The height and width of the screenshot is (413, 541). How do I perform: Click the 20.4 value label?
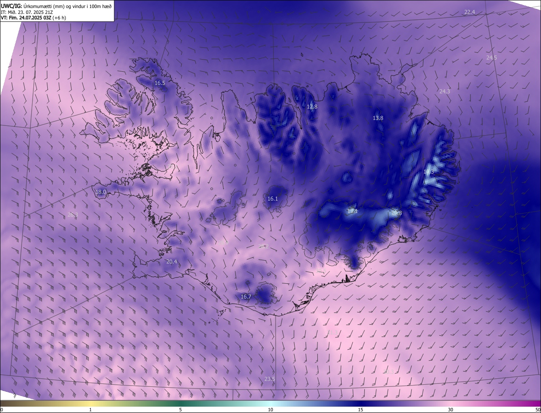(172, 262)
